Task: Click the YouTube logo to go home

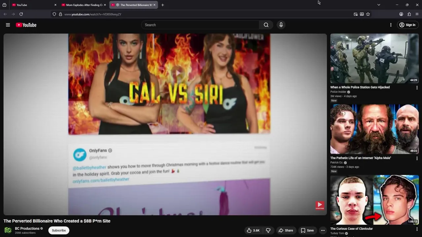Action: coord(26,25)
